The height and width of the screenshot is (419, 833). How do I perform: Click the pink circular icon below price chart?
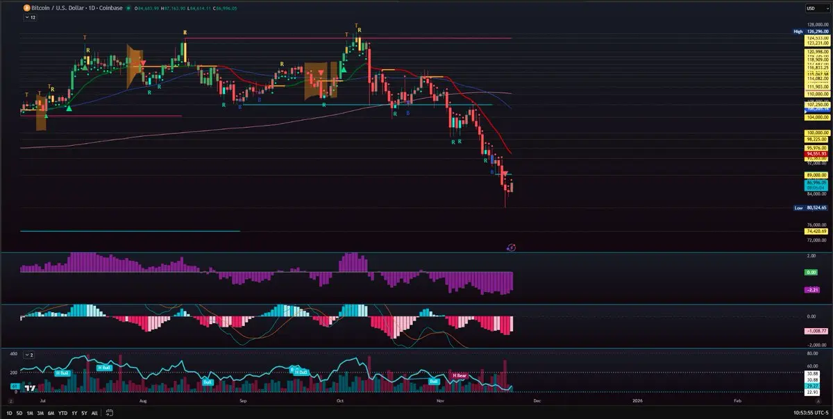click(x=511, y=247)
